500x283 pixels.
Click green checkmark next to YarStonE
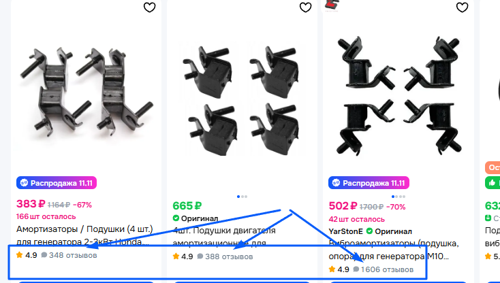tap(369, 231)
